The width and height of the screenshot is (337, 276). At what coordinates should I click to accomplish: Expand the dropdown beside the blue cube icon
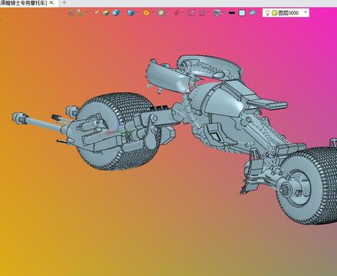[122, 13]
